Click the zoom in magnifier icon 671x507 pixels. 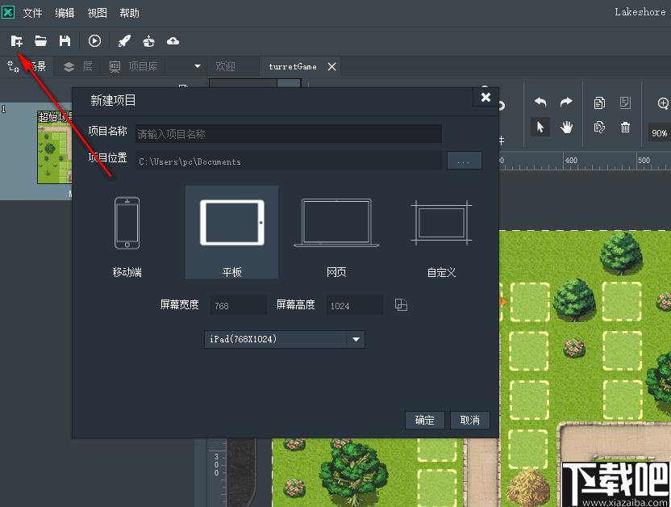(x=663, y=103)
